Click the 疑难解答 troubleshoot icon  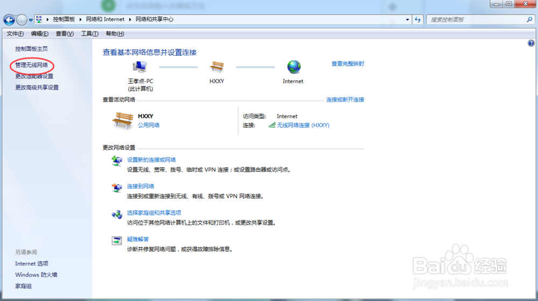pyautogui.click(x=117, y=240)
